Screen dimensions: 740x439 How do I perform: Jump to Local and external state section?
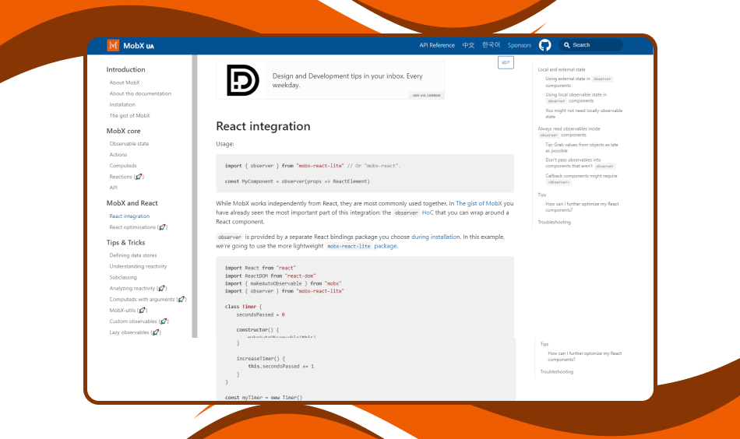click(562, 70)
